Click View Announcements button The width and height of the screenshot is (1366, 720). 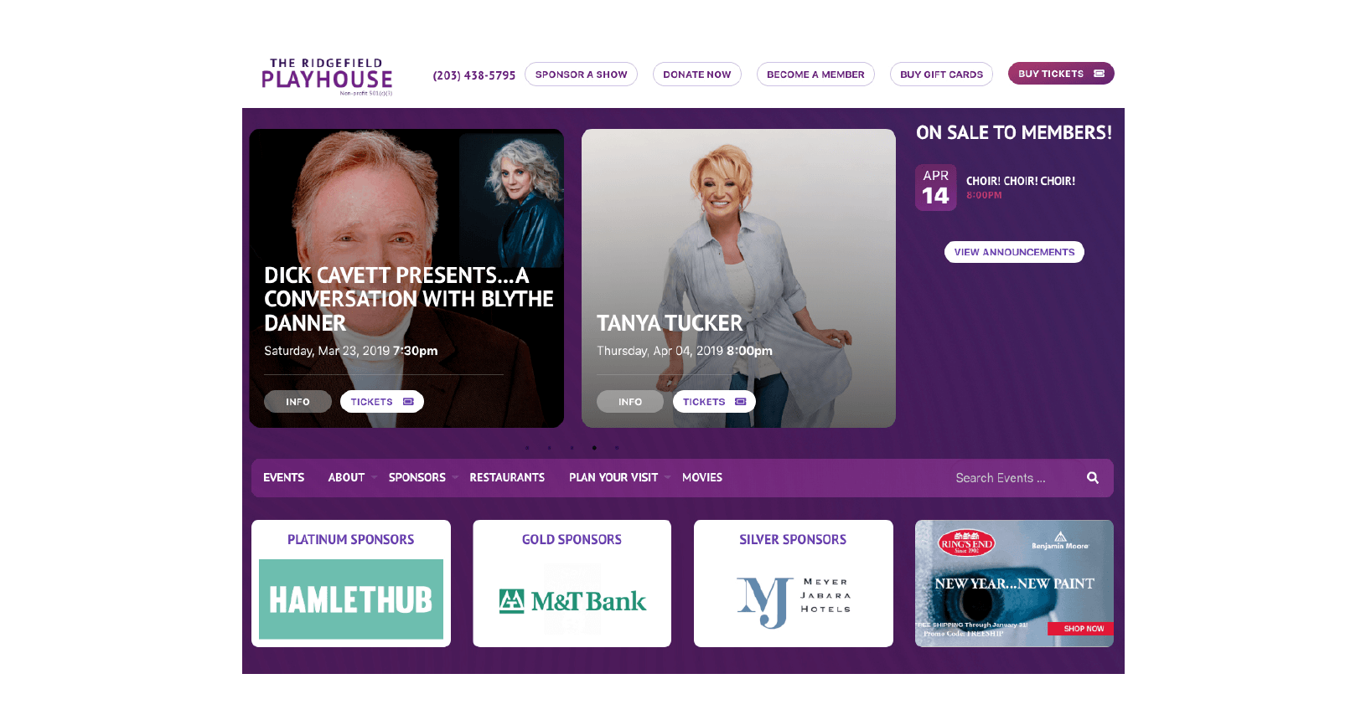click(x=1014, y=252)
